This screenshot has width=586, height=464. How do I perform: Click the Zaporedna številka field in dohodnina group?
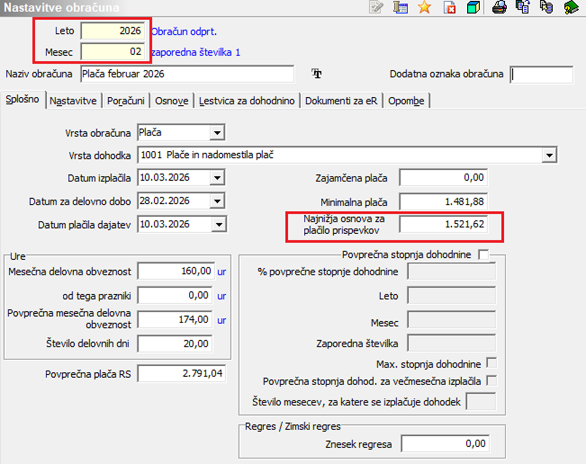451,343
